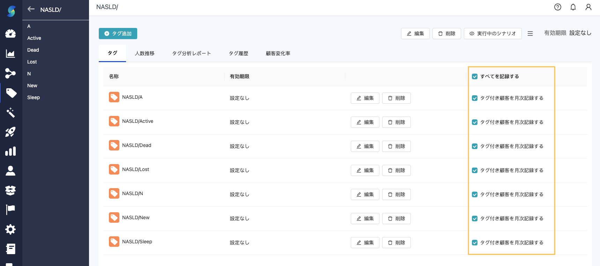
Task: Open the hamburger menu beside 実行中のシナリオ
Action: (530, 34)
